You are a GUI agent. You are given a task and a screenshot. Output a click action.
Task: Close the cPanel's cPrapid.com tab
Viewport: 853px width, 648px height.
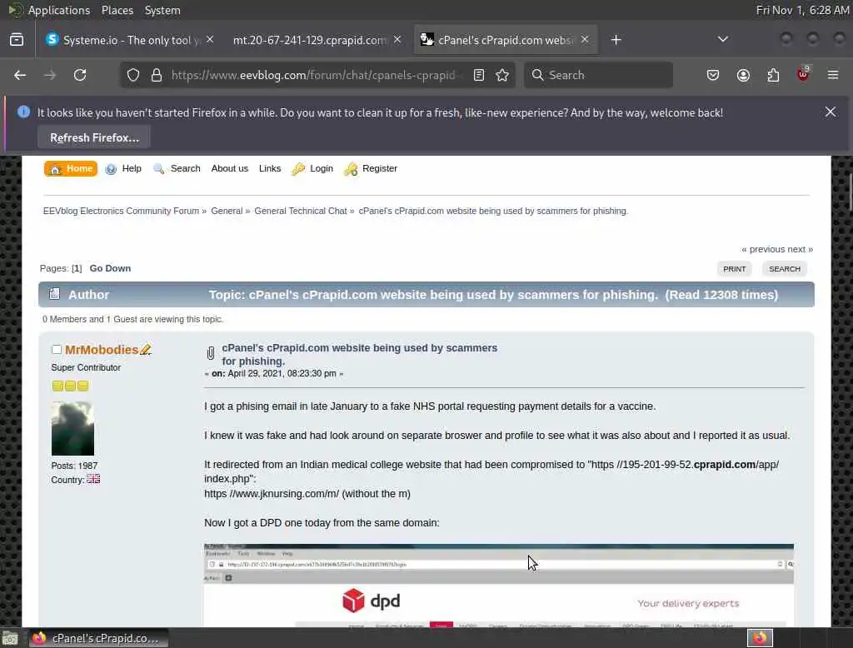point(584,40)
